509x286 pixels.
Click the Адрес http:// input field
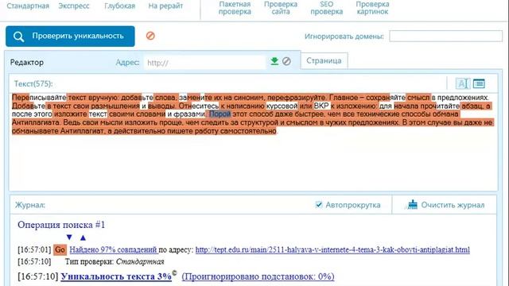point(204,62)
